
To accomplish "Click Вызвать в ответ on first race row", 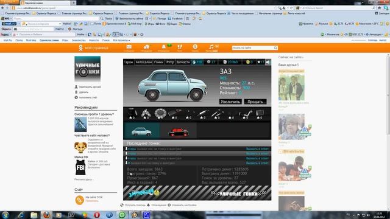I will (257, 148).
